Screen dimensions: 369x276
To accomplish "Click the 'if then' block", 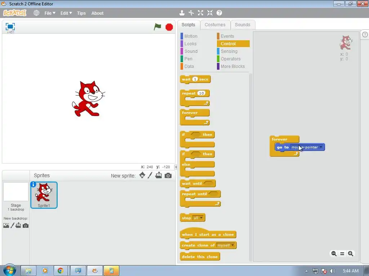I will (x=183, y=135).
